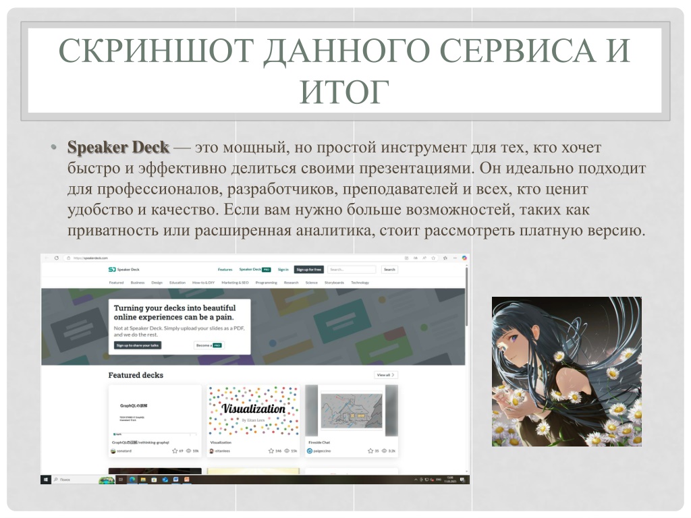691x518 pixels.
Task: Open the notification center icon
Action: (x=462, y=480)
